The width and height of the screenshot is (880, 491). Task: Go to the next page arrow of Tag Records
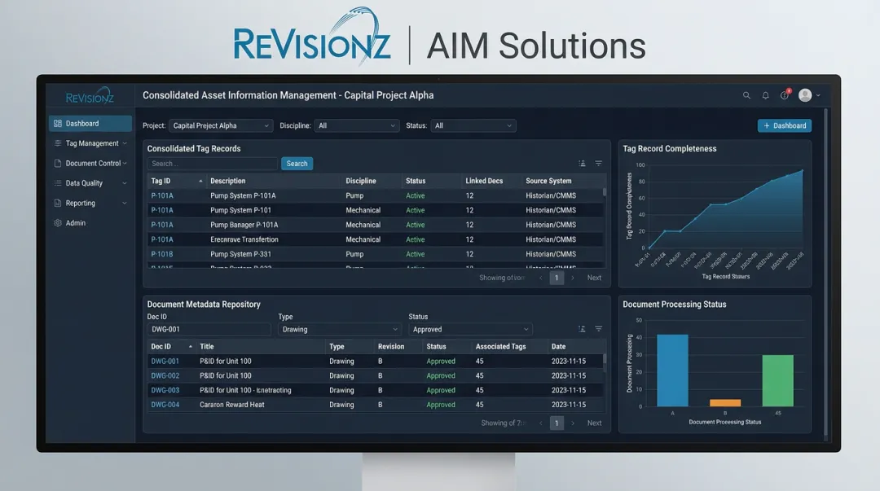(x=573, y=278)
